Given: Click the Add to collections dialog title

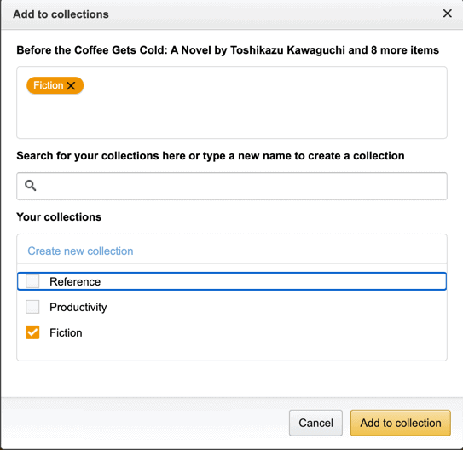Looking at the screenshot, I should coord(61,14).
